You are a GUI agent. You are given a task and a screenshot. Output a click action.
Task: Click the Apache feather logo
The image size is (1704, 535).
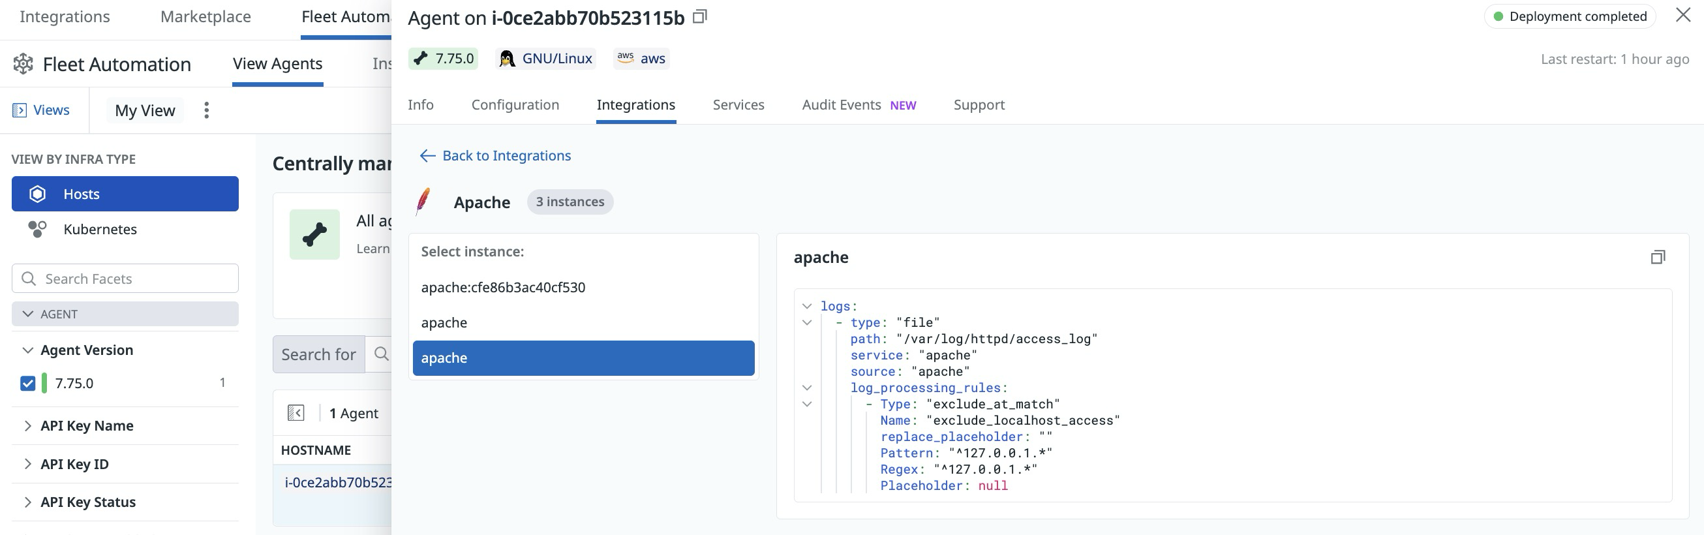click(423, 202)
